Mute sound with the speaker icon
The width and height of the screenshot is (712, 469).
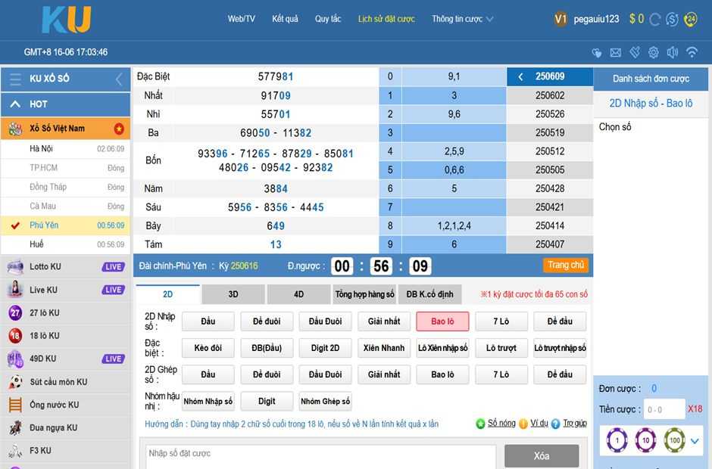point(673,53)
